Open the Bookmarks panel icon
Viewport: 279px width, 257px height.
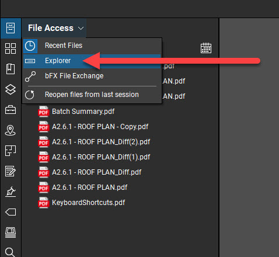11,69
